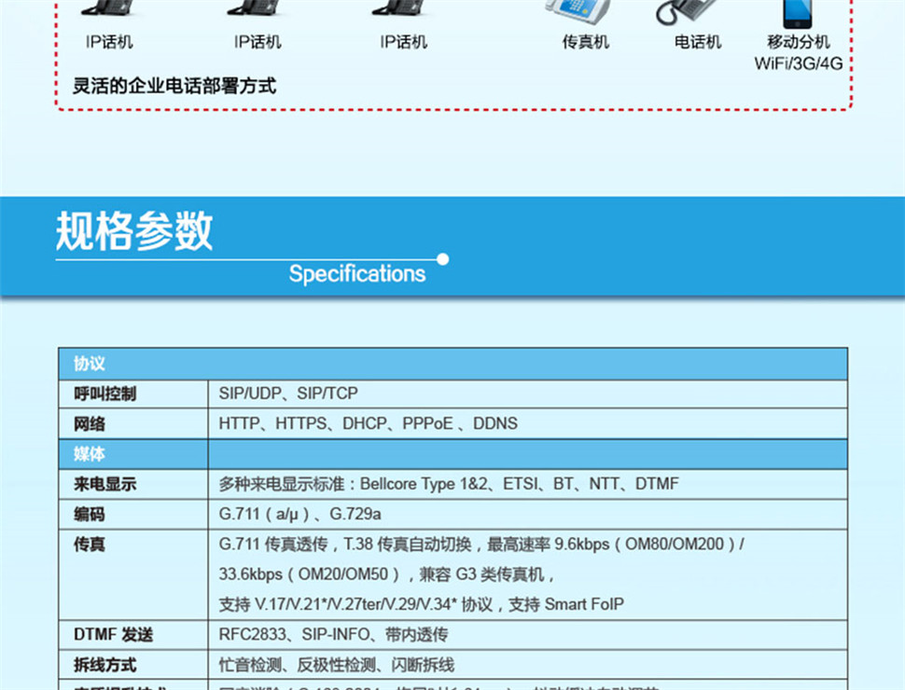Click the 规格参数 heading
905x690 pixels.
[x=134, y=231]
